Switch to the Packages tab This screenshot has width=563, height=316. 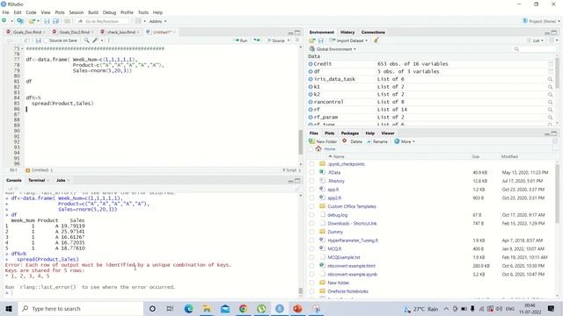[x=350, y=133]
